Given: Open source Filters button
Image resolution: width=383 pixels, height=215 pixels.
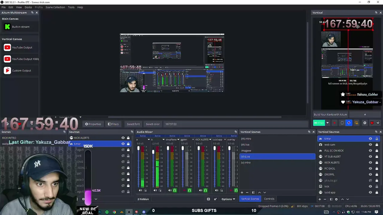Looking at the screenshot, I should tap(113, 124).
